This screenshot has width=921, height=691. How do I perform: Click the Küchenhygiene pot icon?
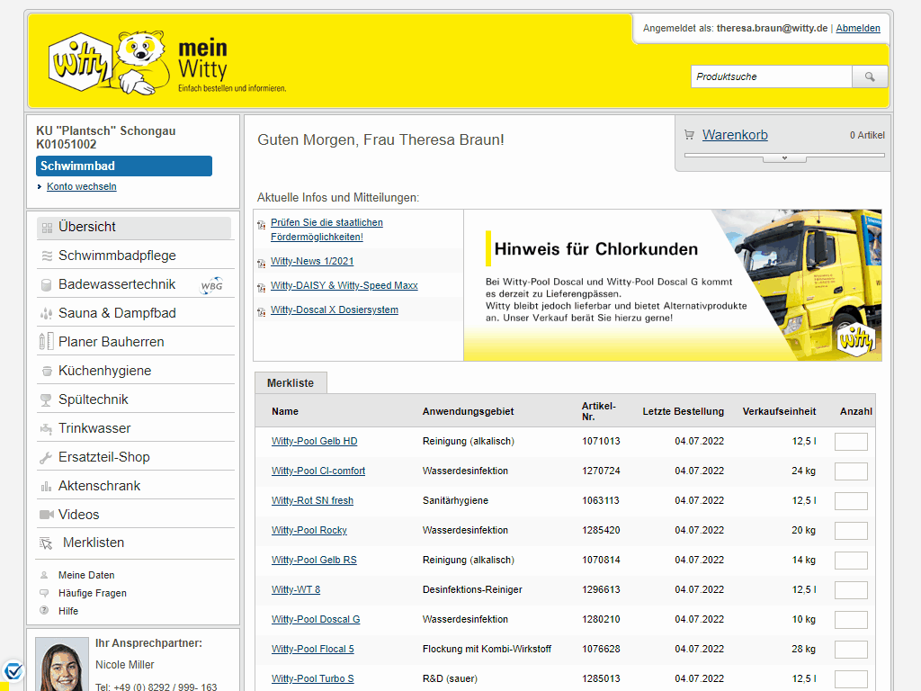tap(47, 372)
